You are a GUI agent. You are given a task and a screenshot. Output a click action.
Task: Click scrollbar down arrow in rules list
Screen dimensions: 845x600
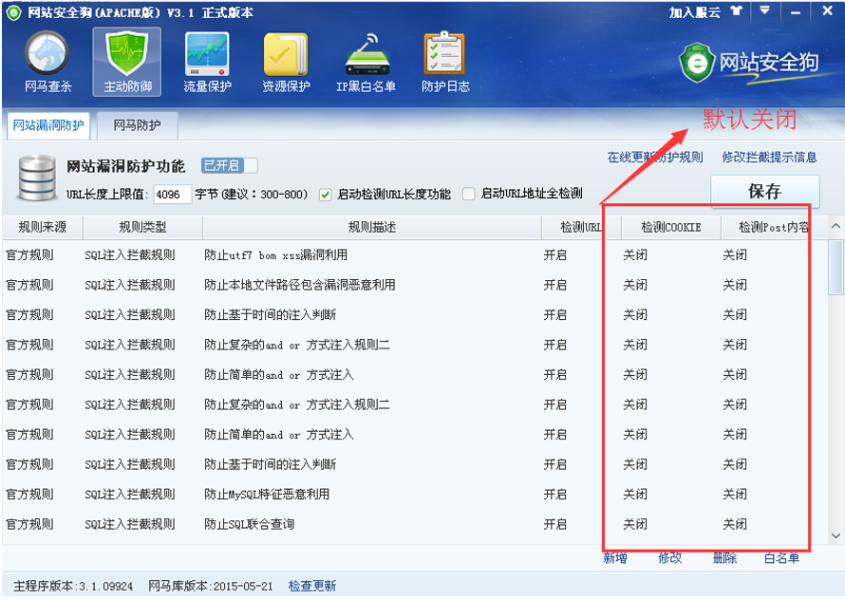click(836, 535)
